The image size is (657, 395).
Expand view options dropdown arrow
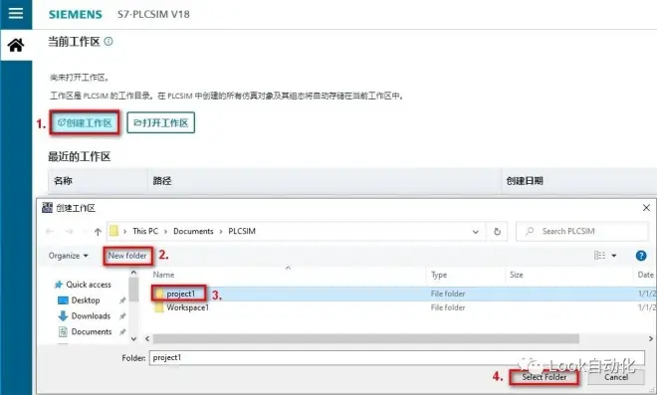coord(614,256)
